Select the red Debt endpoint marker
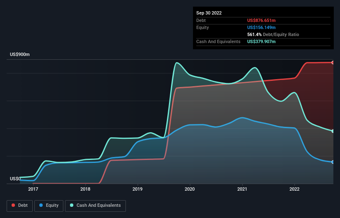The image size is (340, 218). (x=333, y=63)
